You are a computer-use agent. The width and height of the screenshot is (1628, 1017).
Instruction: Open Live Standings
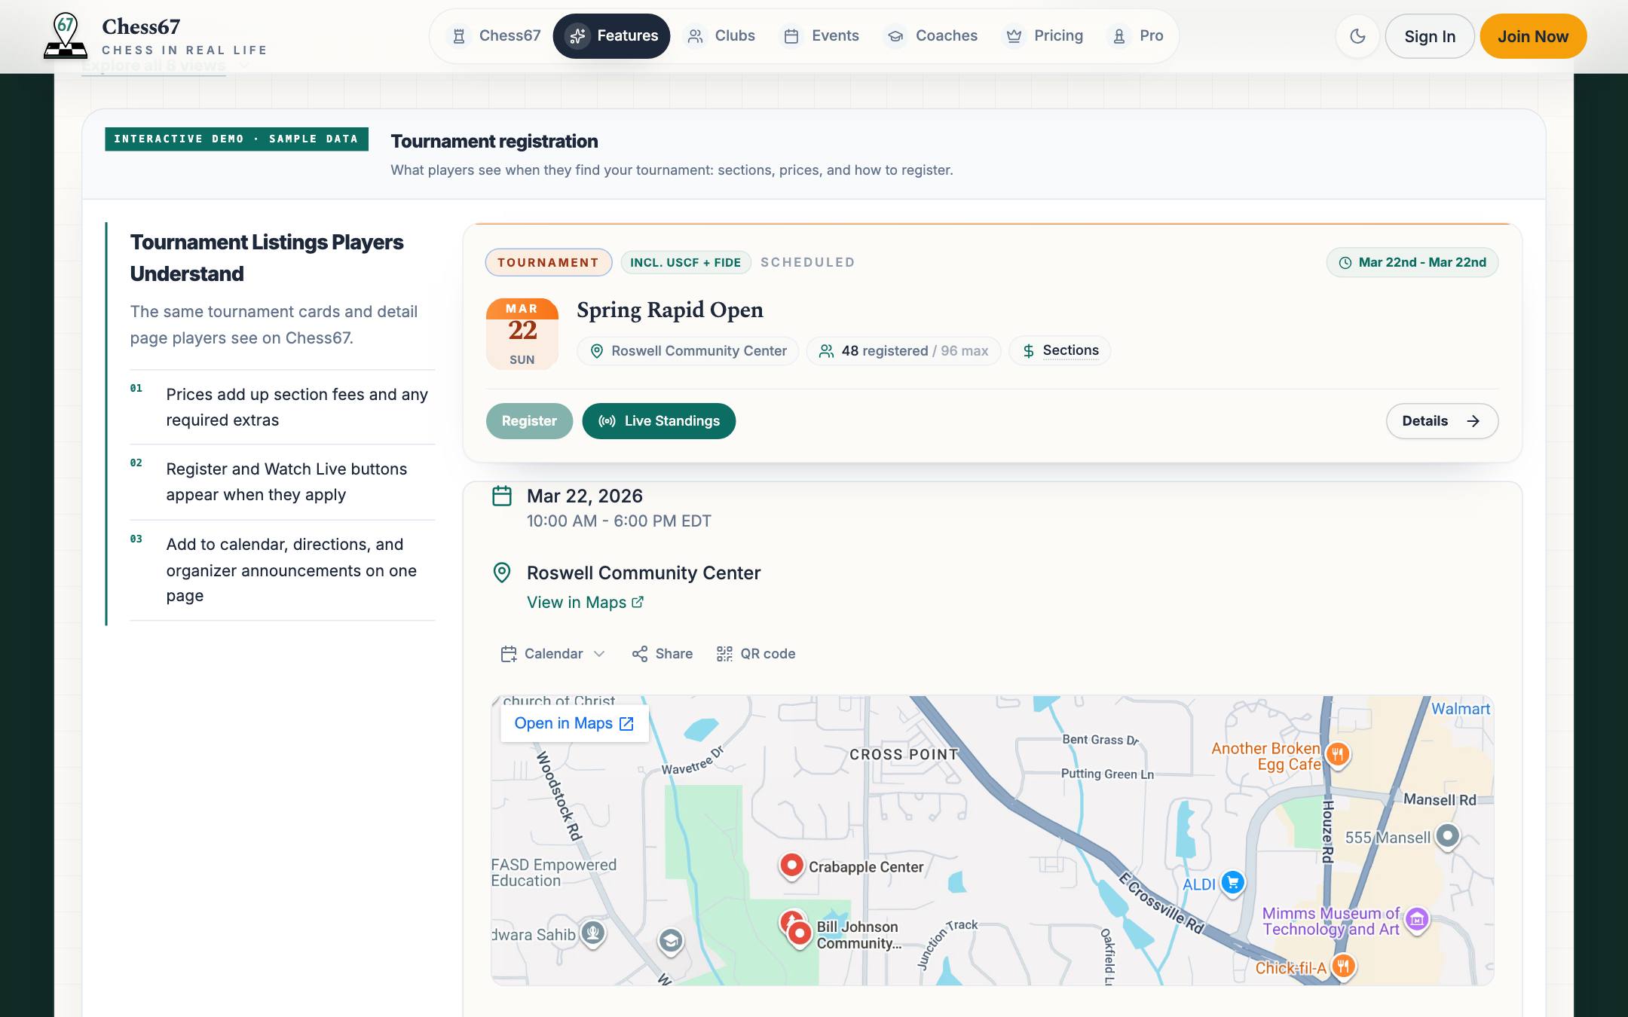[659, 421]
